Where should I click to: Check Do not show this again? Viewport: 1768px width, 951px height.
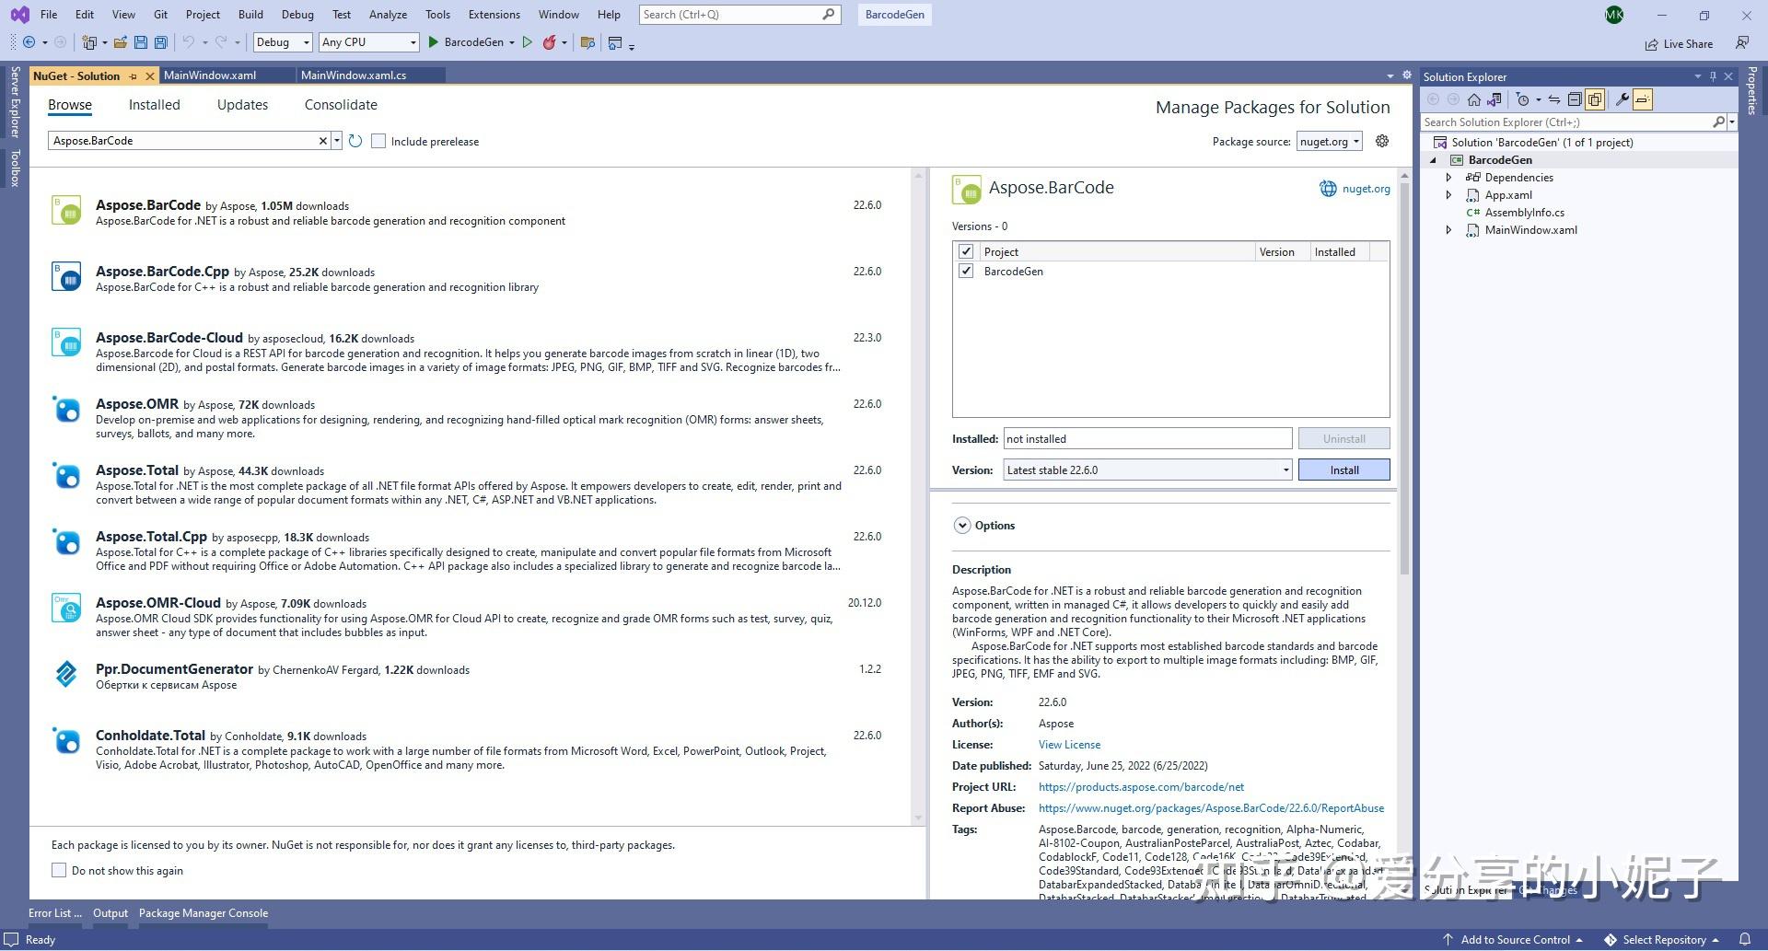tap(59, 869)
